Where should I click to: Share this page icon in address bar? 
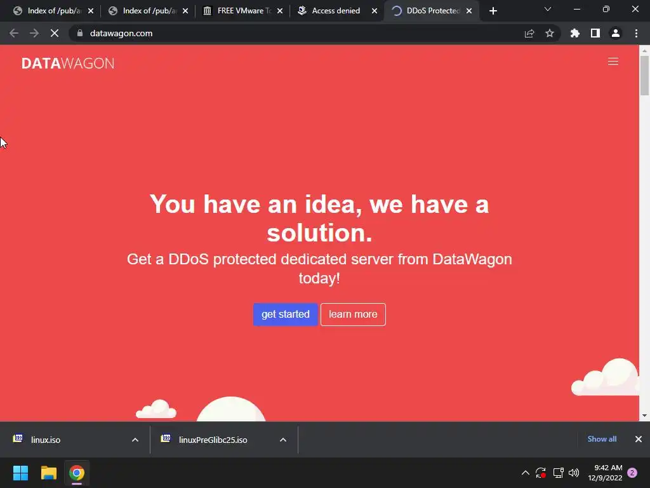click(x=529, y=33)
